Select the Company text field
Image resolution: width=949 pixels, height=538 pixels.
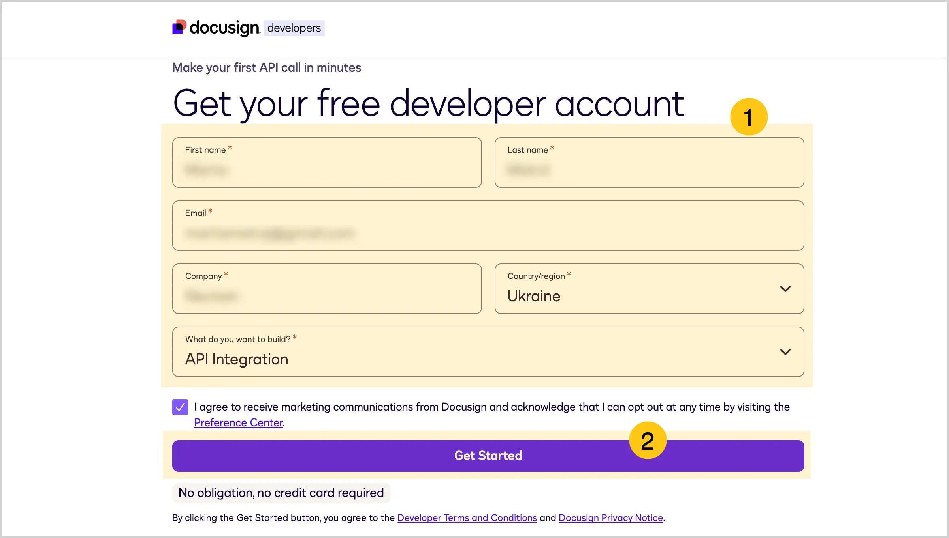point(327,289)
